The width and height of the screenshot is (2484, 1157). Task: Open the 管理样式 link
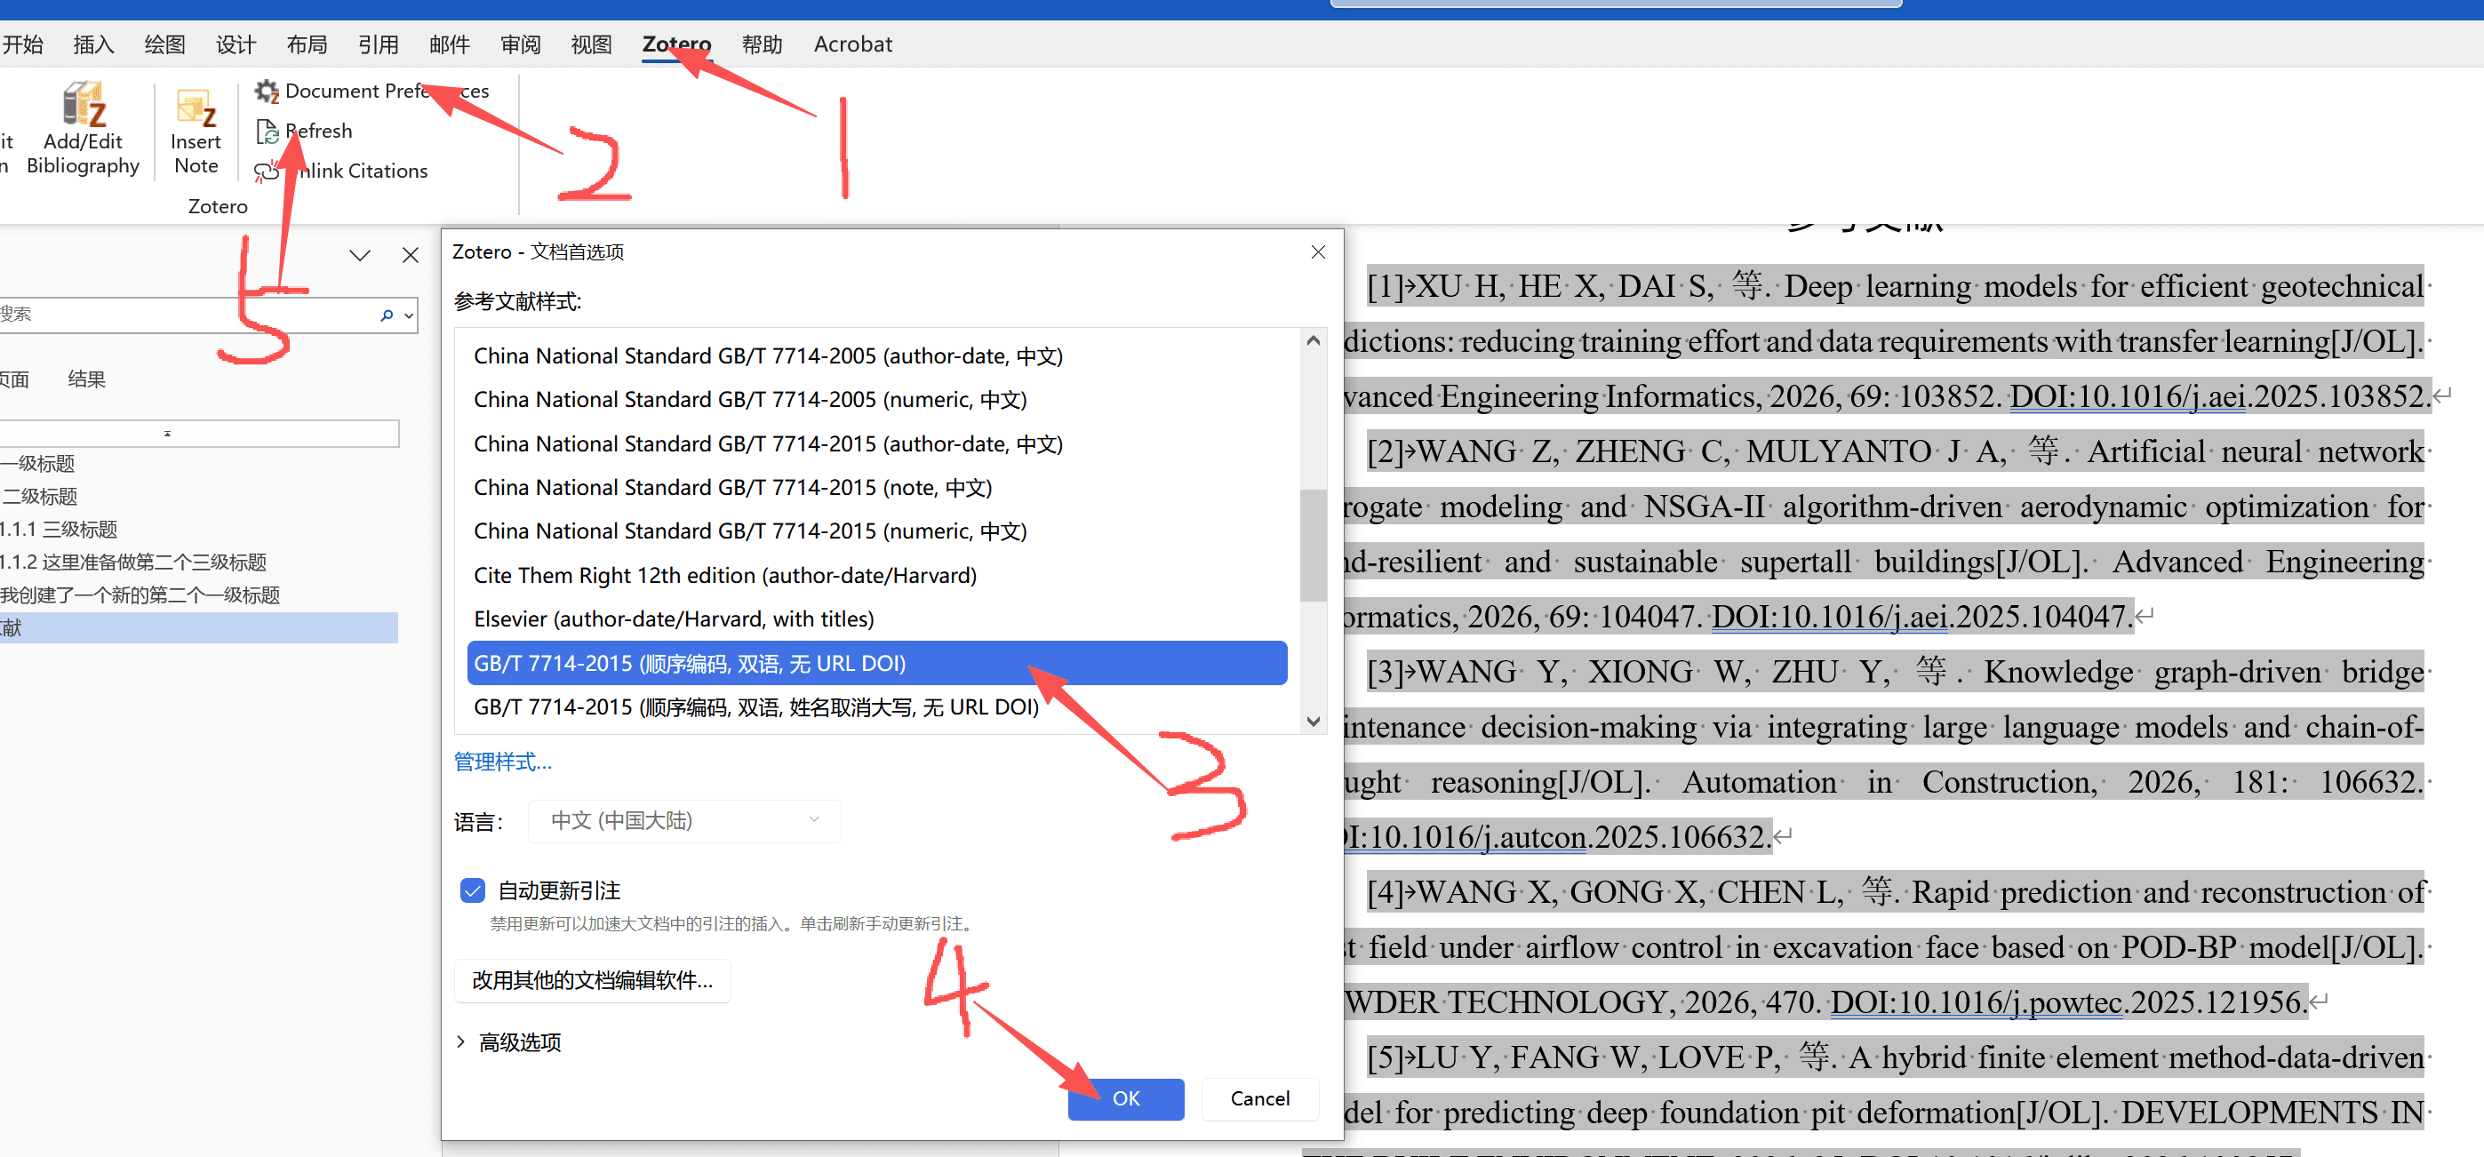pyautogui.click(x=502, y=762)
